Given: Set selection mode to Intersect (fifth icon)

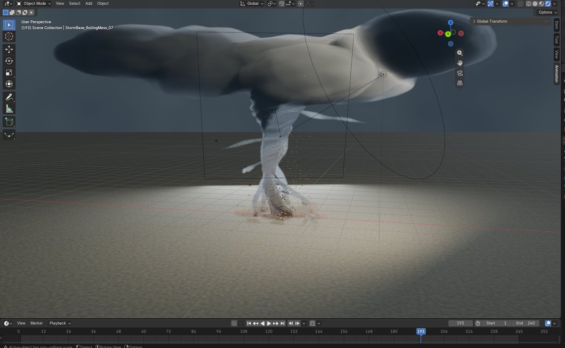Looking at the screenshot, I should click(x=32, y=12).
